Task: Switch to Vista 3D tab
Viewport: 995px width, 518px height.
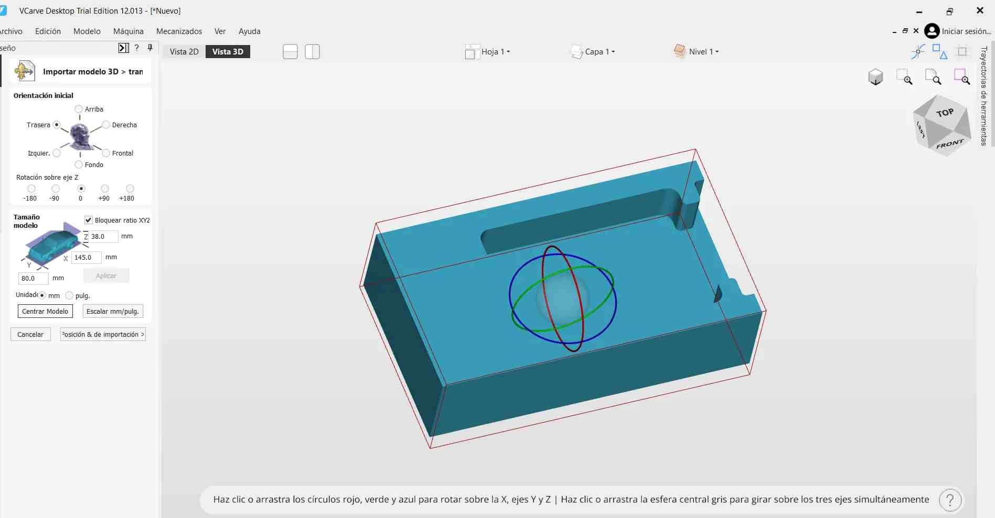Action: point(228,51)
